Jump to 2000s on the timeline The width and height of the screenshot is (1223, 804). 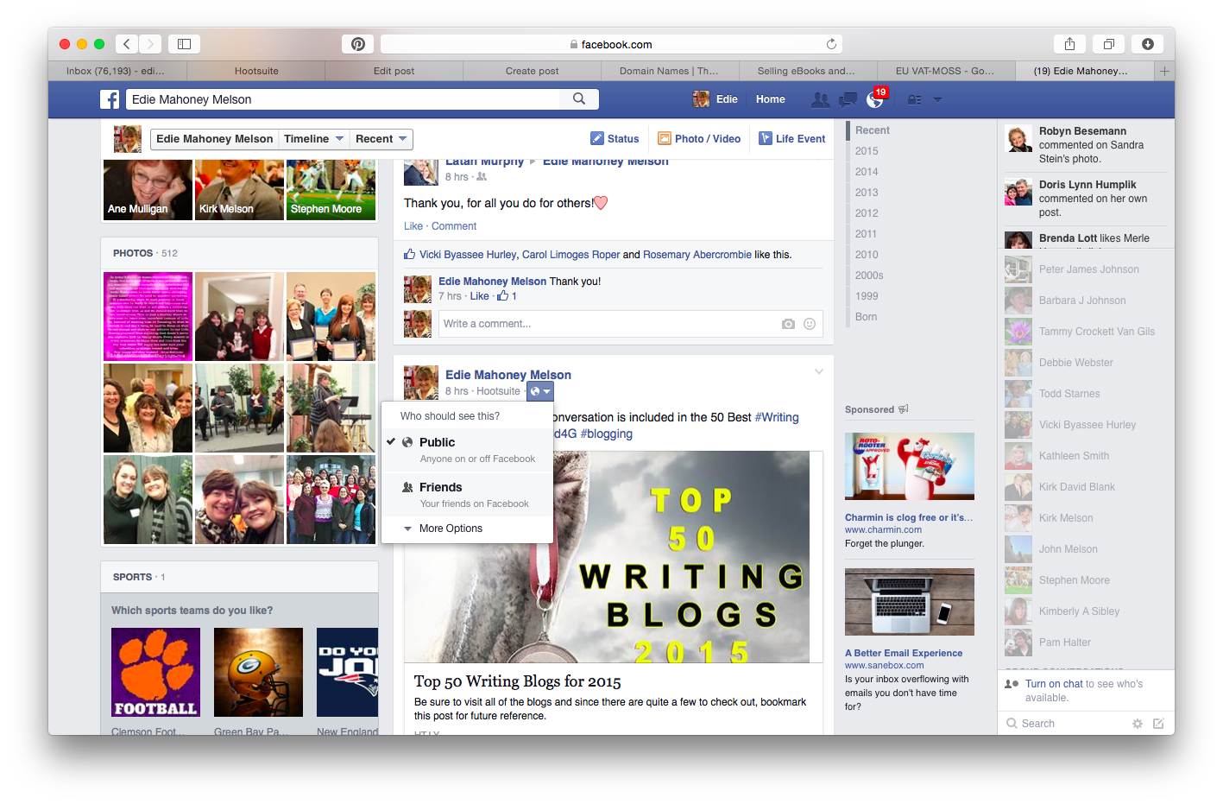click(869, 275)
